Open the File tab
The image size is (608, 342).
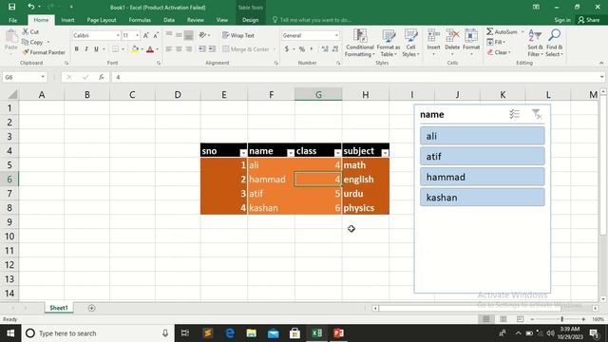pyautogui.click(x=12, y=20)
